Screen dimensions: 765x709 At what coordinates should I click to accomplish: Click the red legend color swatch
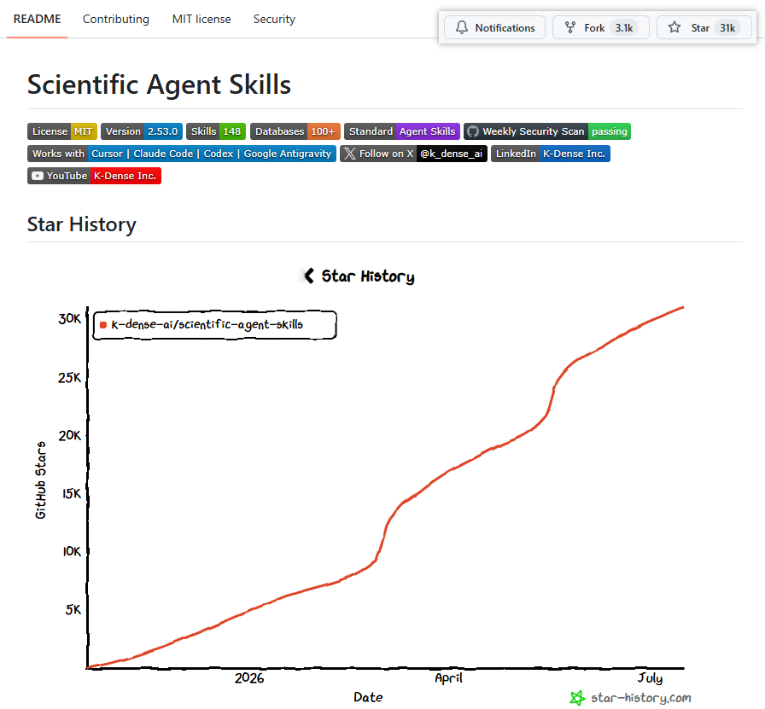click(x=103, y=325)
